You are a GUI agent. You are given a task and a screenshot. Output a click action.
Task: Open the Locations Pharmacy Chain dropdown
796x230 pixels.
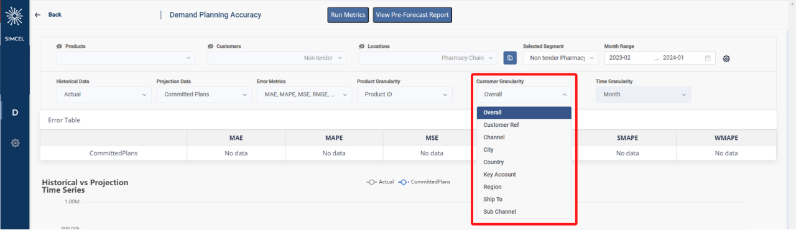pyautogui.click(x=428, y=58)
